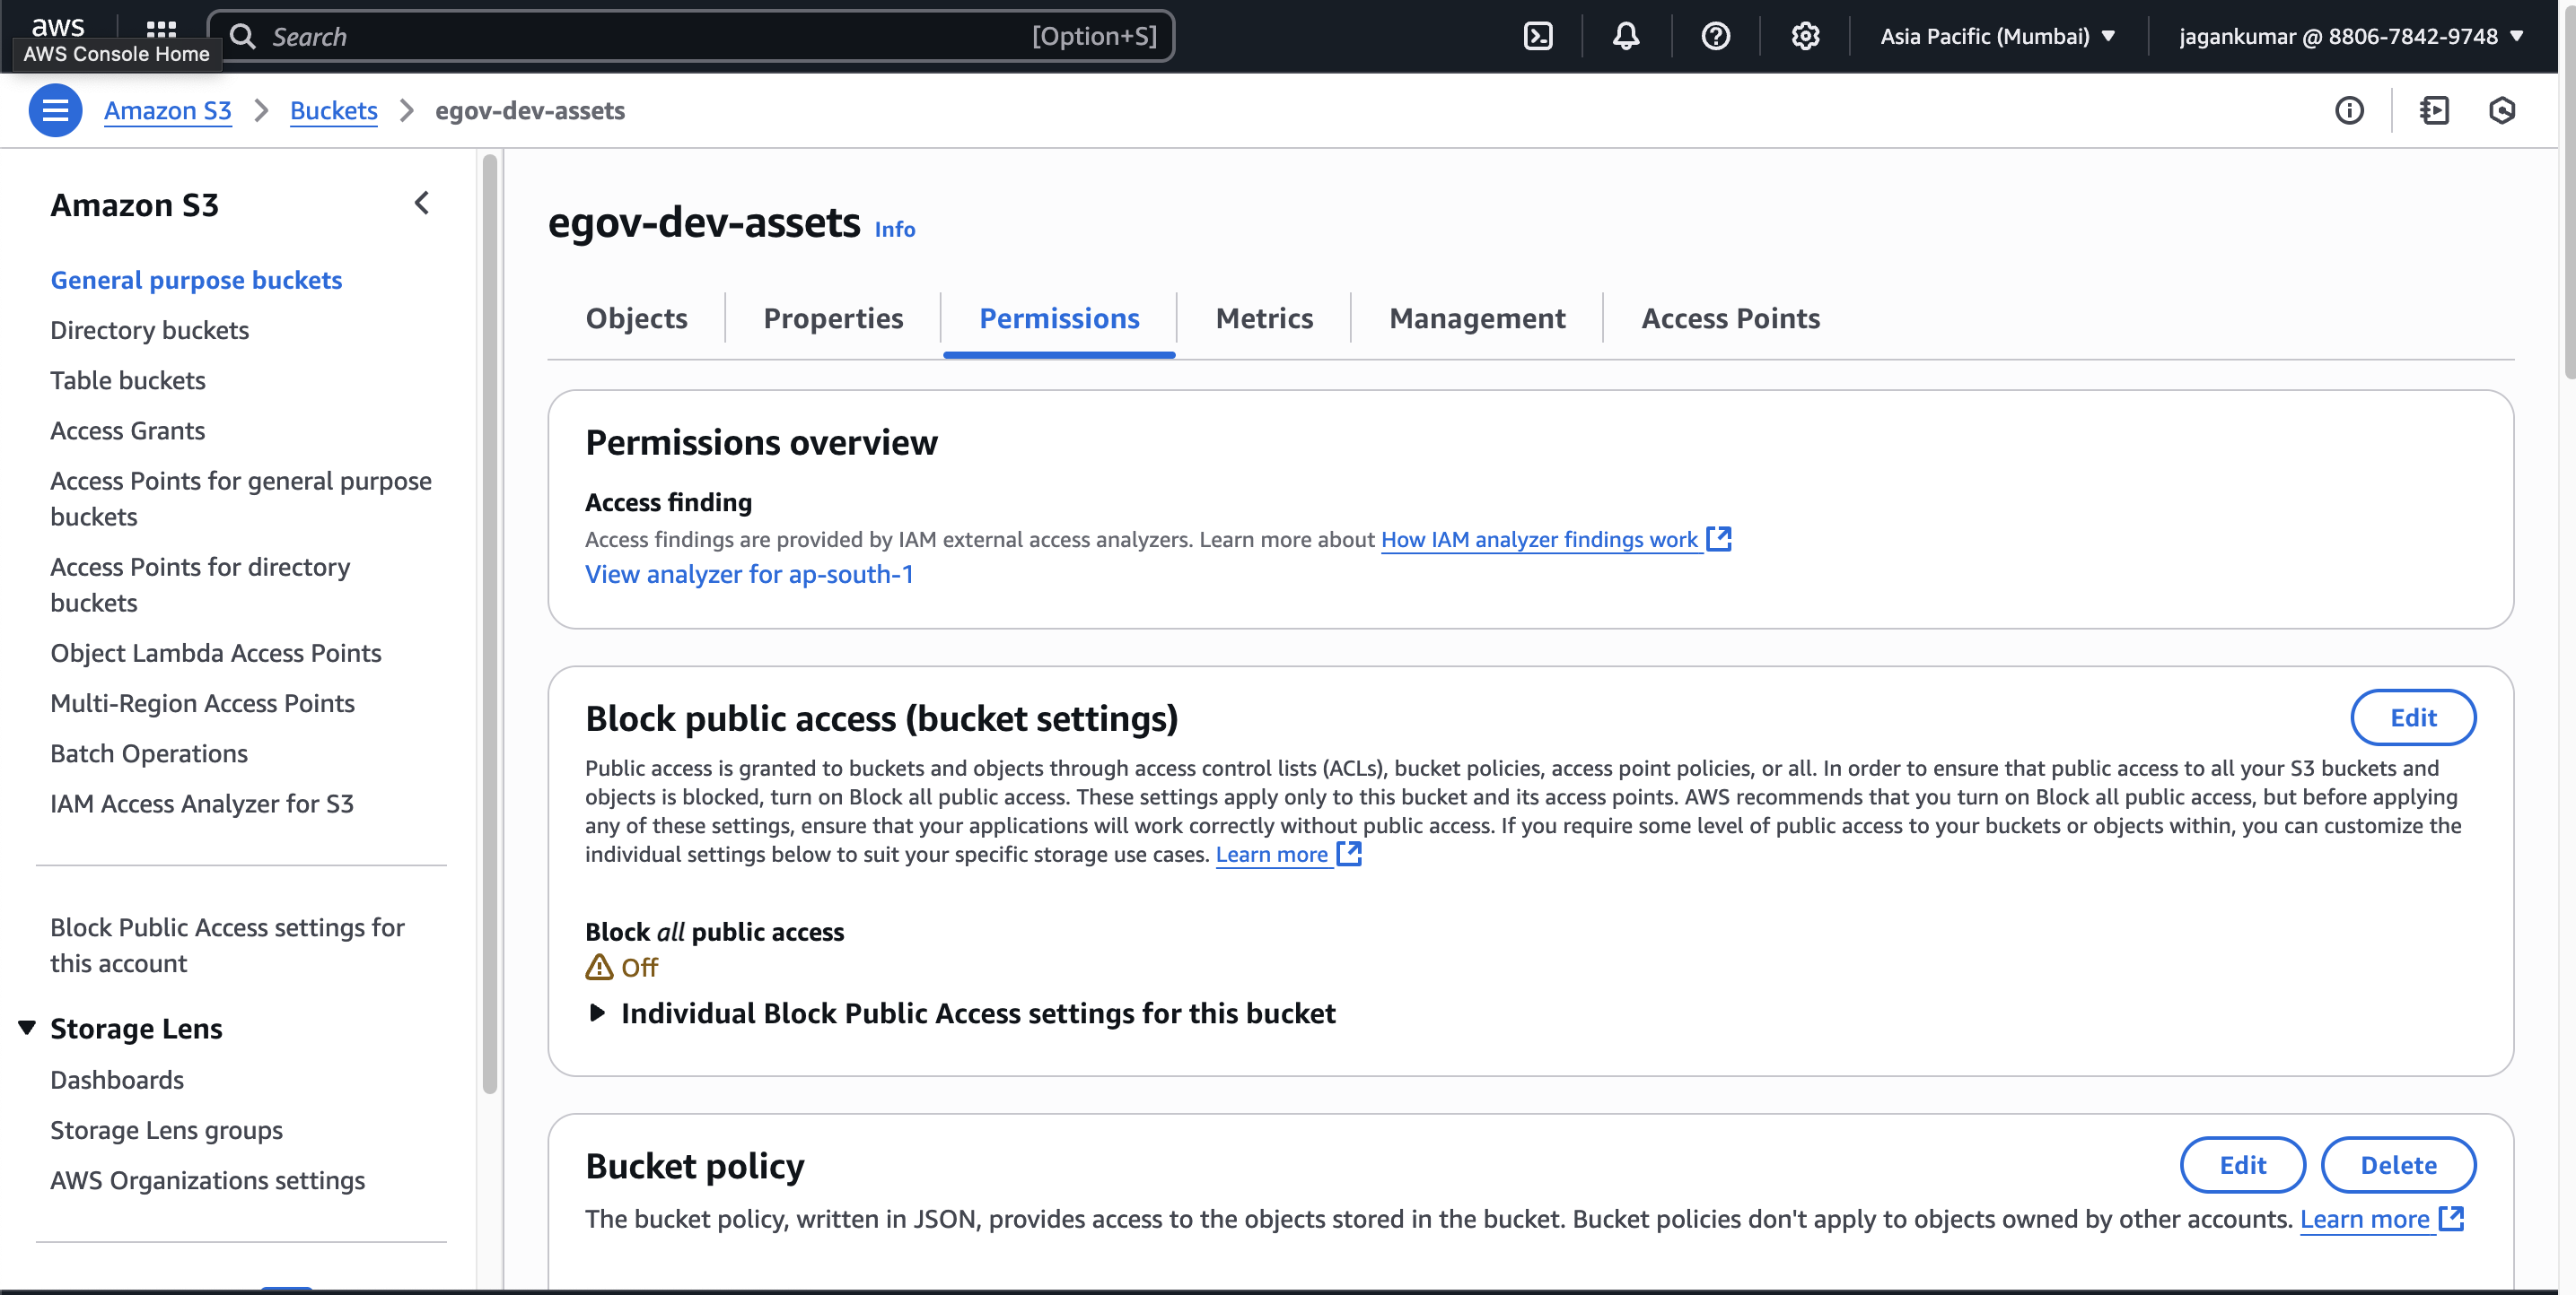
Task: Open the info panel icon
Action: coord(2349,110)
